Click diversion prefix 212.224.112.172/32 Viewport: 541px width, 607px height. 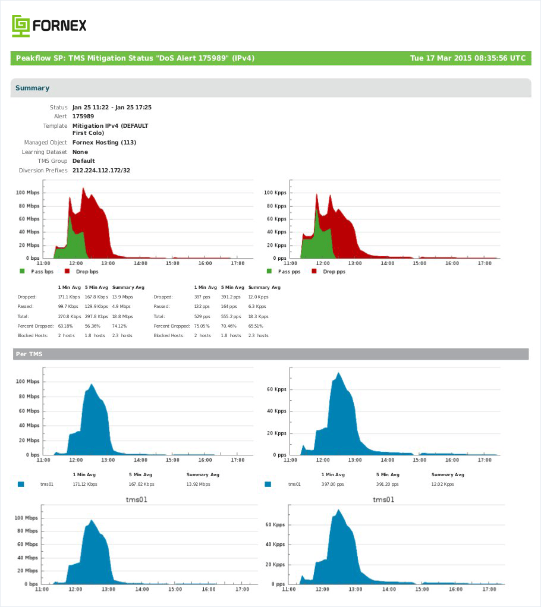[x=102, y=171]
